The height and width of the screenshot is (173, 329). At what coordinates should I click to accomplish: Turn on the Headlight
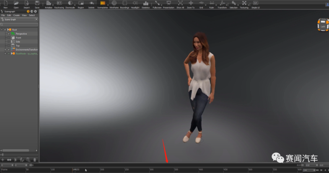coord(135,3)
